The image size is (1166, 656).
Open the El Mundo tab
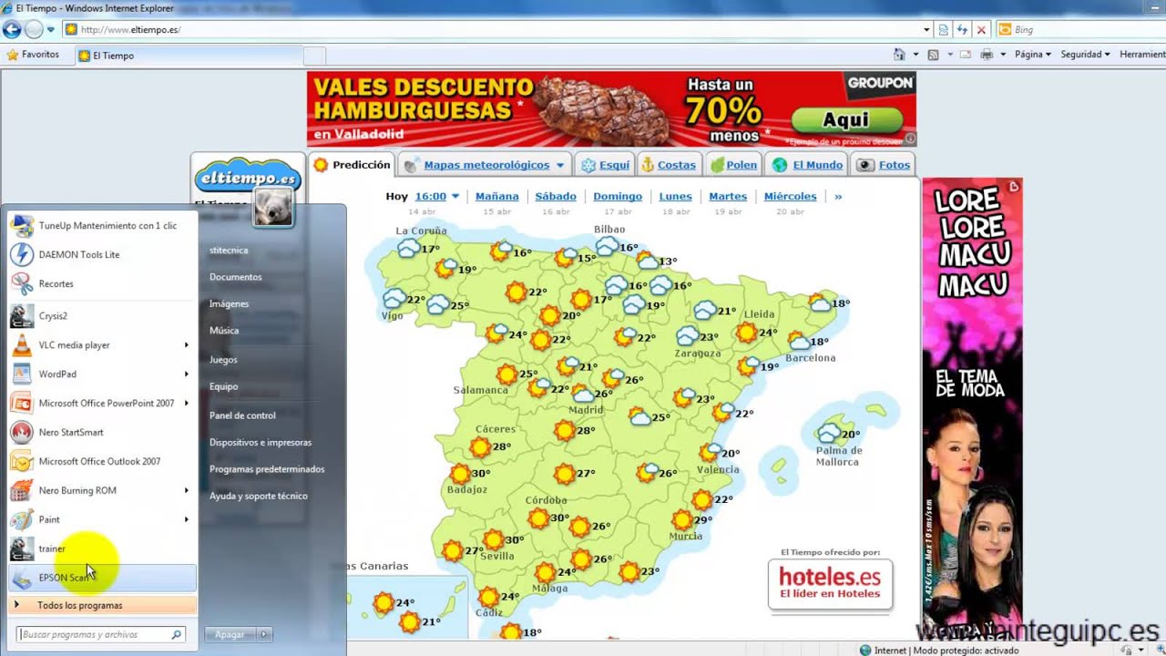click(x=807, y=165)
